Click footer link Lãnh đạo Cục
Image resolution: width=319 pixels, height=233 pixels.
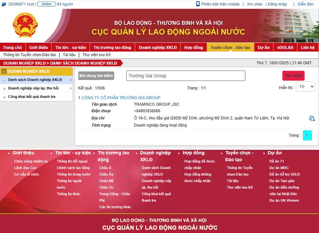point(26,168)
